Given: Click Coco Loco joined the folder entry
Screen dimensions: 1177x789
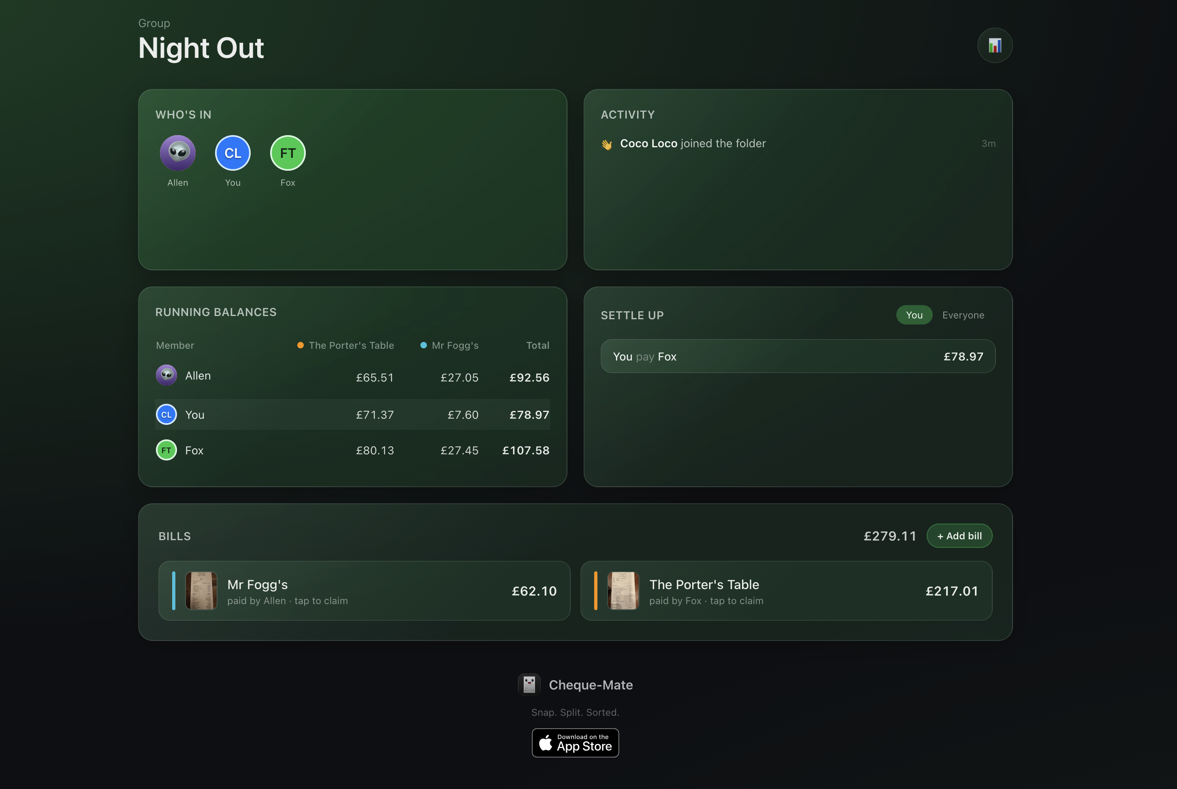Looking at the screenshot, I should [798, 143].
